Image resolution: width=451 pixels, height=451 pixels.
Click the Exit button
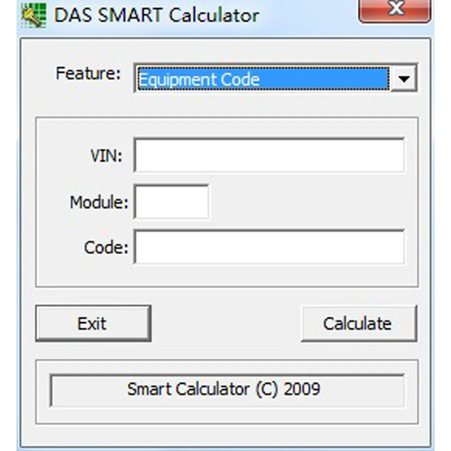coord(94,324)
